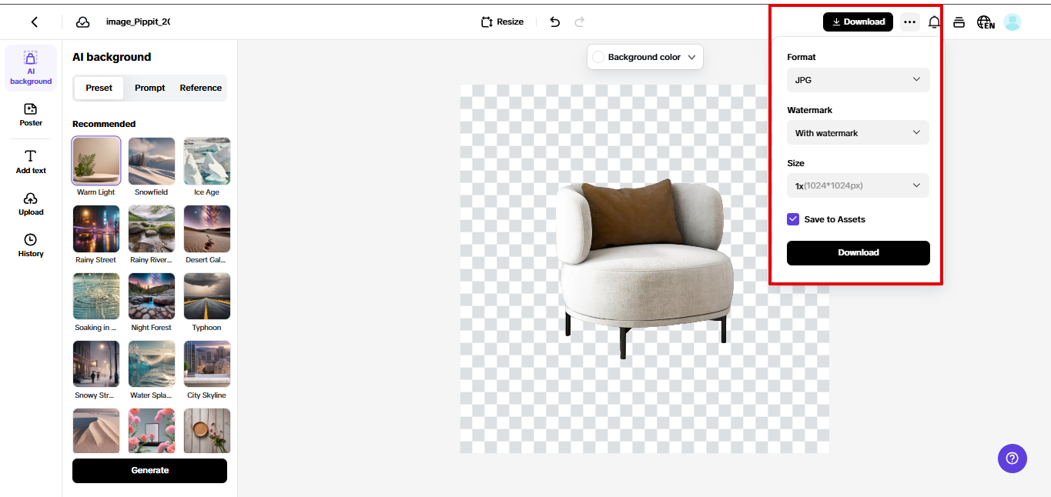
Task: Click the redo arrow icon
Action: 580,22
